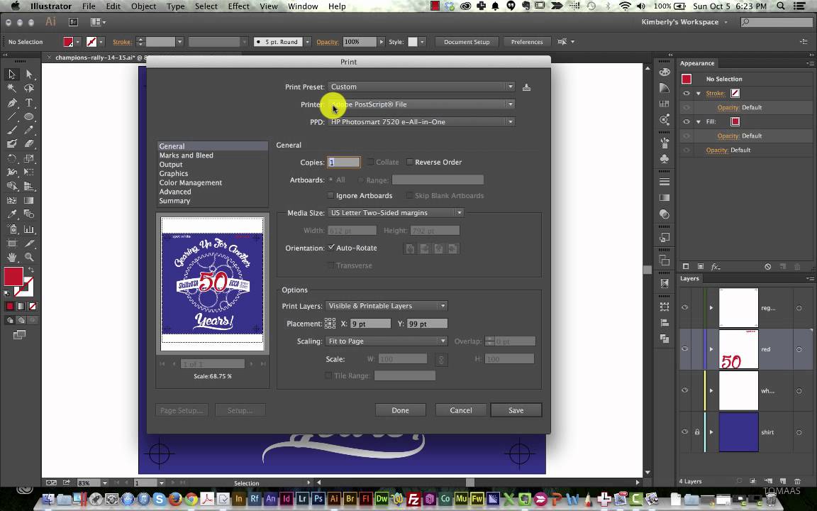Enable the Reverse Order checkbox
Screen dimensions: 817x511
click(410, 163)
